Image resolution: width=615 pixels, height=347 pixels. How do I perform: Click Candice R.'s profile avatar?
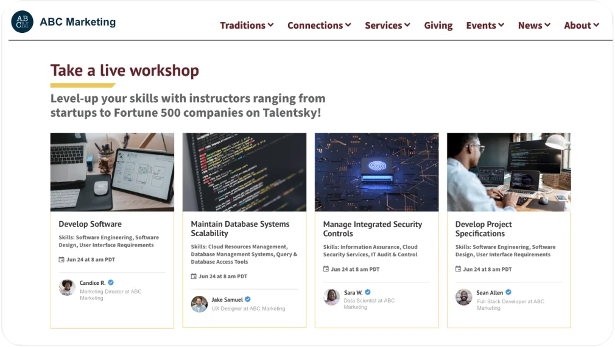click(67, 287)
